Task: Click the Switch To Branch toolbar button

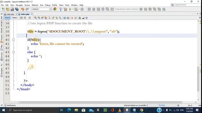Action: 132,9
